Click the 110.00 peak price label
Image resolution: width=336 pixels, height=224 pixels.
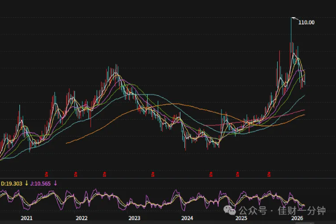(307, 23)
